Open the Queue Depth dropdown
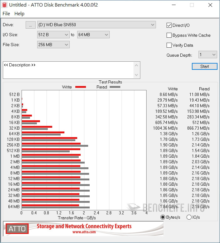The image size is (220, 243). click(x=207, y=55)
